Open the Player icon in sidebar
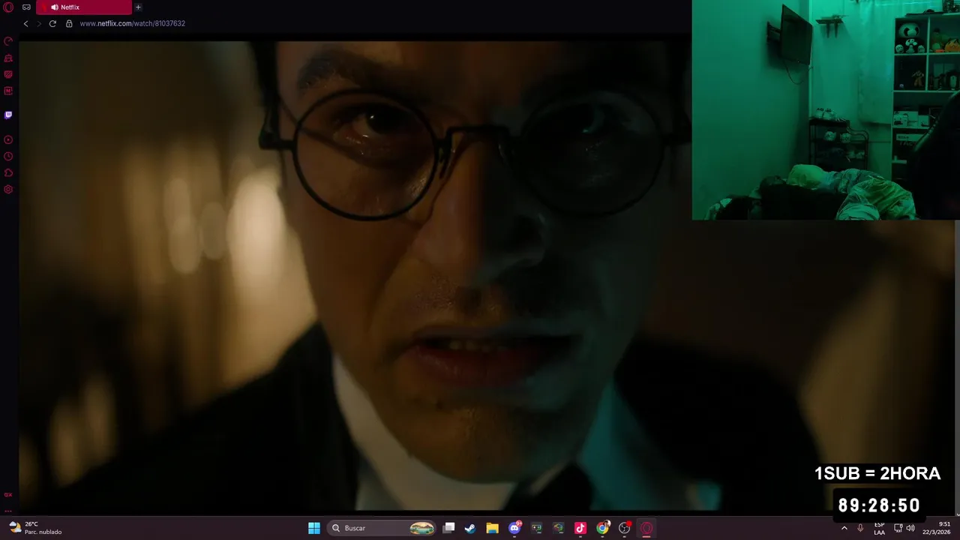Image resolution: width=960 pixels, height=540 pixels. pos(8,139)
